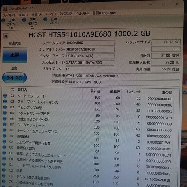This screenshot has width=187, height=187.
Task: Open the テーマ(T) menu
Action: pyautogui.click(x=50, y=14)
